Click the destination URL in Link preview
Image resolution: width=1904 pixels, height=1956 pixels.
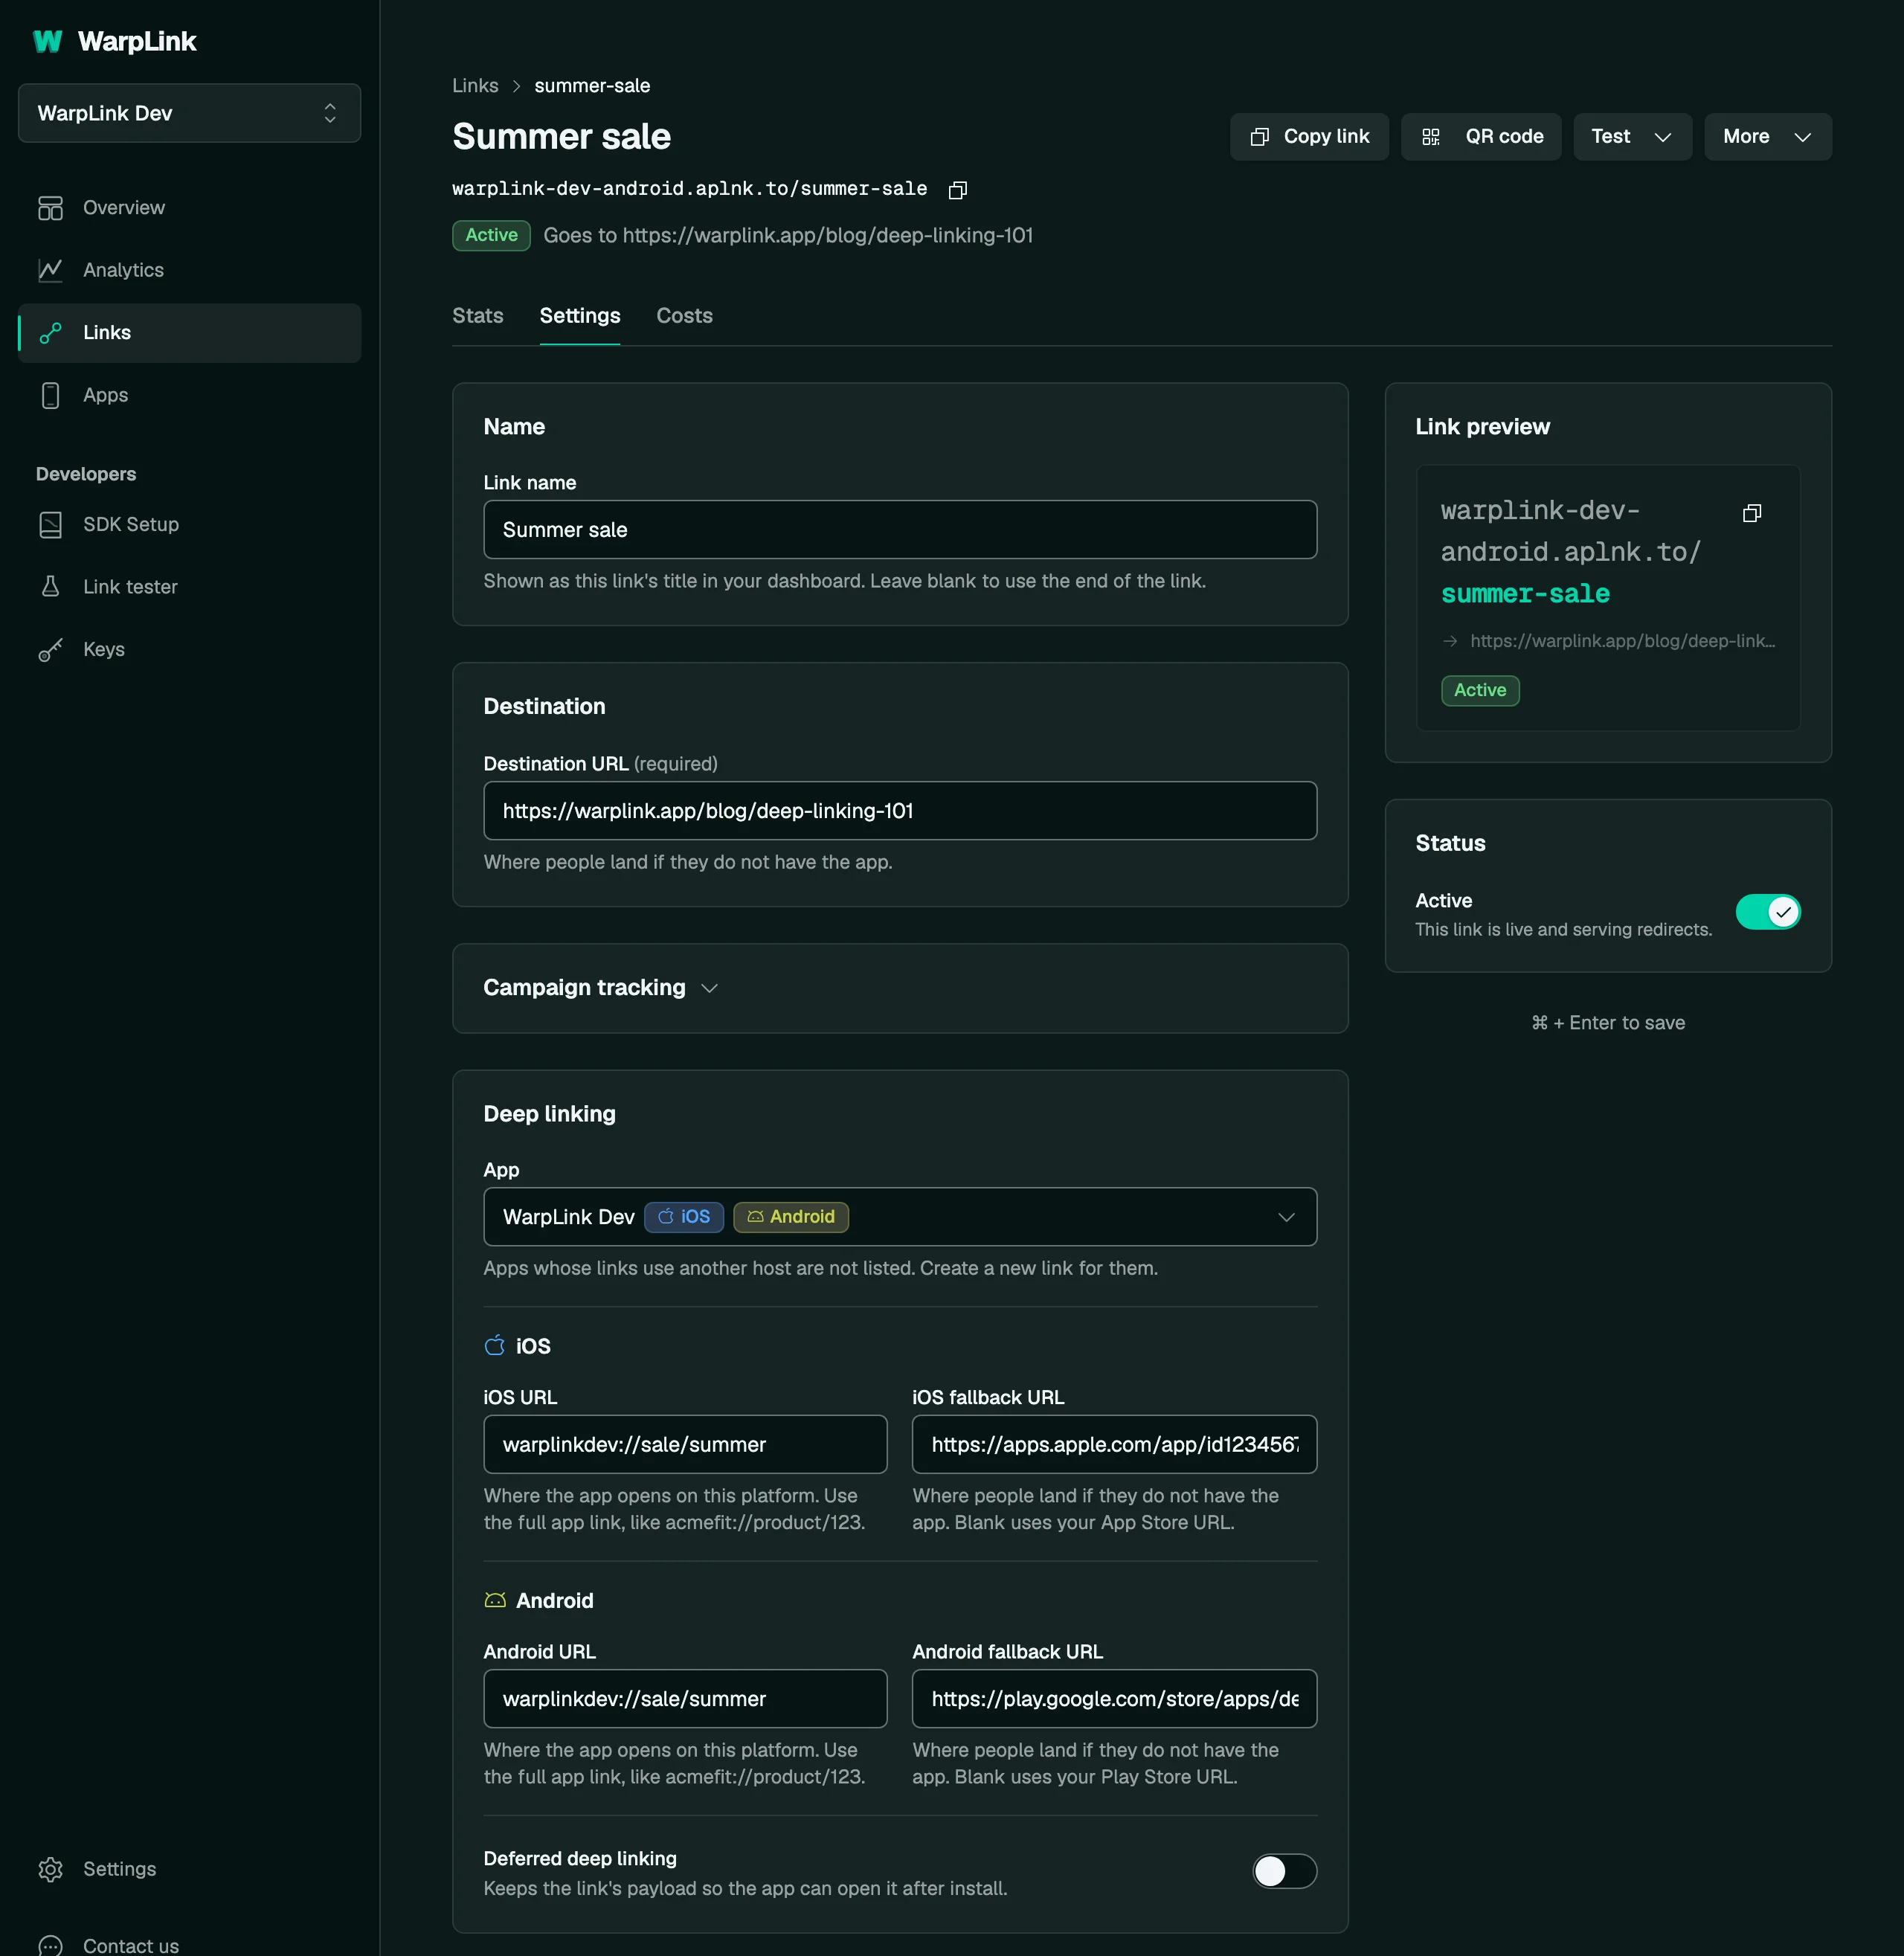(x=1622, y=641)
